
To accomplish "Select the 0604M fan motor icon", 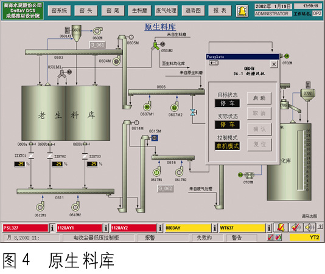I will (116, 61).
